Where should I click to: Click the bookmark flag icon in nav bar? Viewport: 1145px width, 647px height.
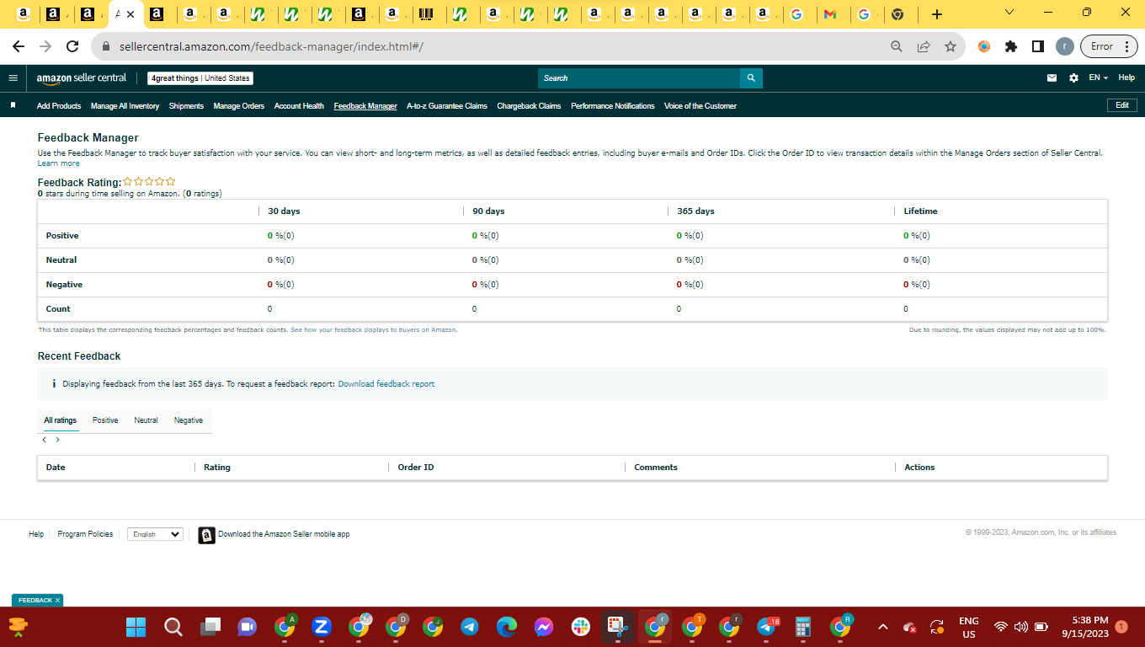(x=13, y=105)
